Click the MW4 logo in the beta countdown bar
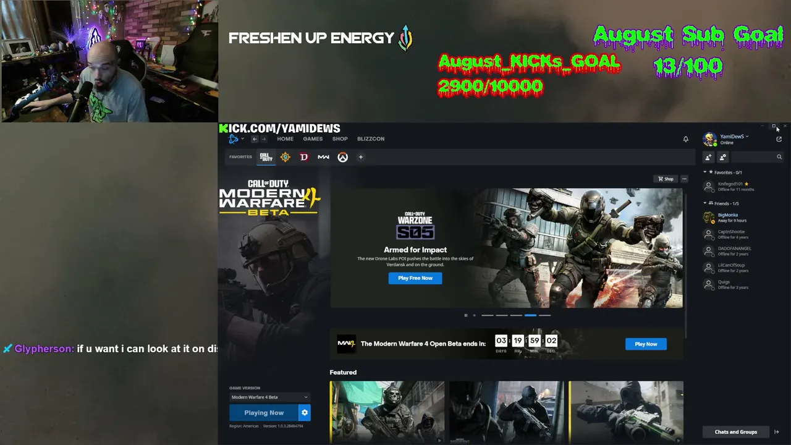The image size is (791, 445). (346, 344)
